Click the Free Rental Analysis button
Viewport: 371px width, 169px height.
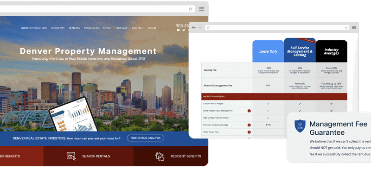146,138
